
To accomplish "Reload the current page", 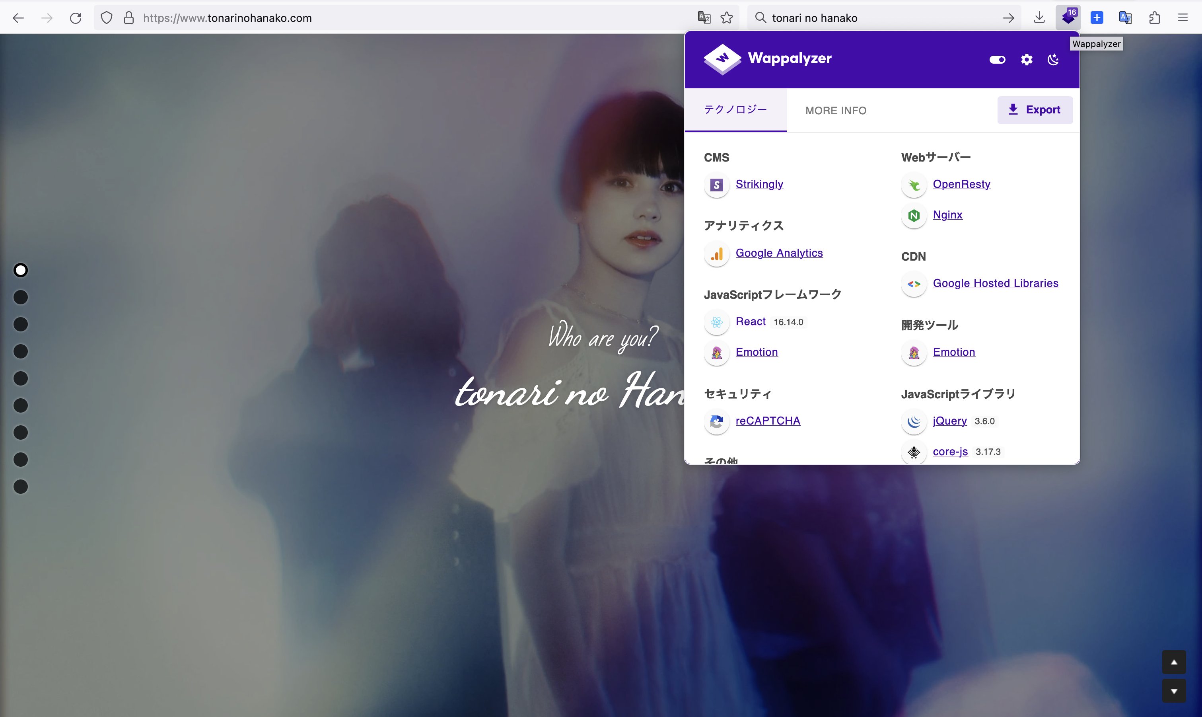I will (x=76, y=18).
